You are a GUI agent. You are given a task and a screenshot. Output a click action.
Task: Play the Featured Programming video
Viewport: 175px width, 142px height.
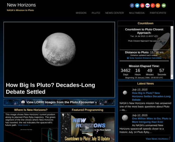[87, 128]
